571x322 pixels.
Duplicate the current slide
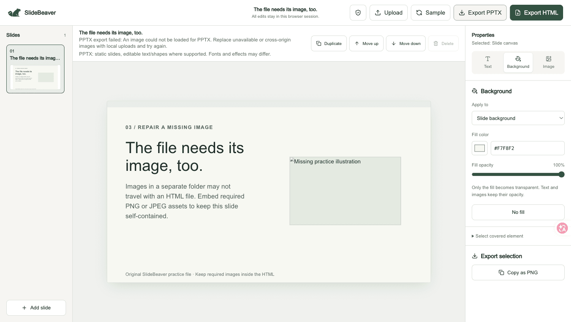(x=329, y=43)
